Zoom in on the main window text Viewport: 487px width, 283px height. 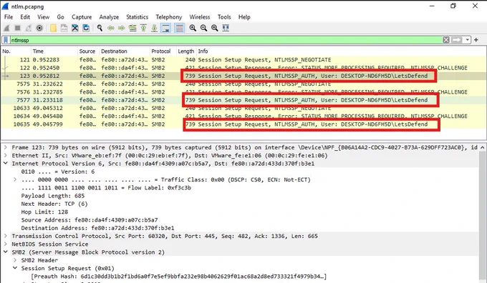(193, 28)
